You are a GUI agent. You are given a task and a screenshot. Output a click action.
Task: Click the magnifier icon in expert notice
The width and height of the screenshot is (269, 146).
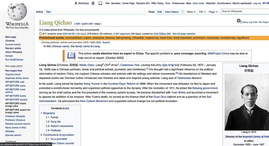(x=71, y=56)
